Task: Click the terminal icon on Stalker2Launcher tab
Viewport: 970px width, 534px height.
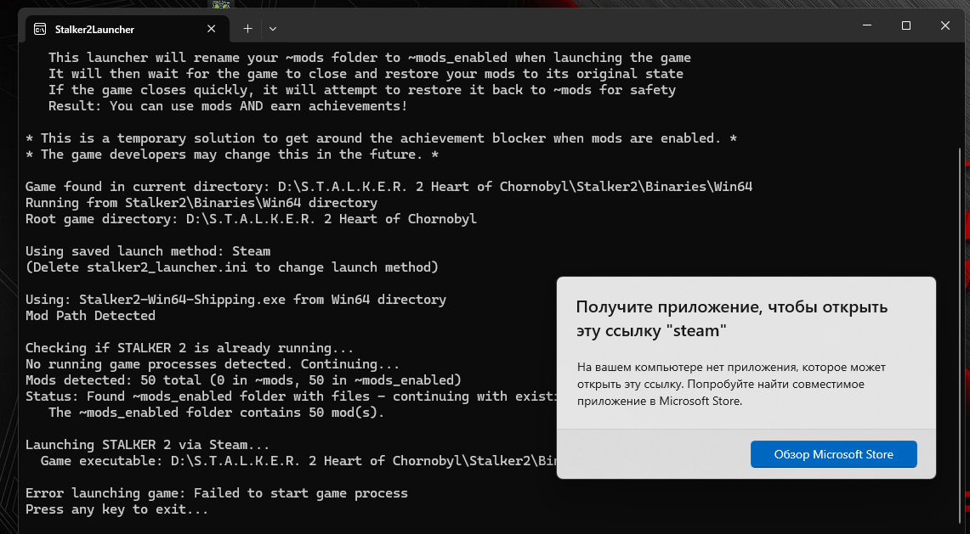Action: point(40,29)
